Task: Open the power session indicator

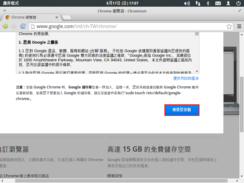Action: (239, 3)
